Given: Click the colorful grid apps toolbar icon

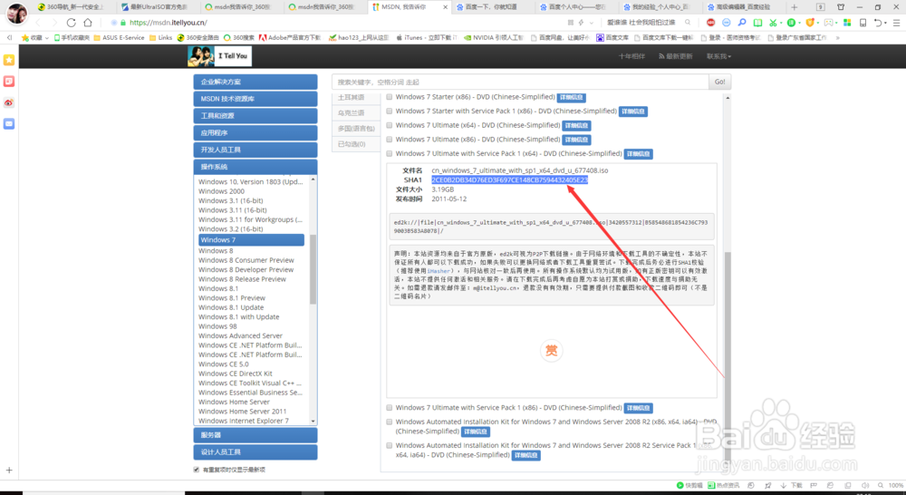Looking at the screenshot, I should point(847,23).
